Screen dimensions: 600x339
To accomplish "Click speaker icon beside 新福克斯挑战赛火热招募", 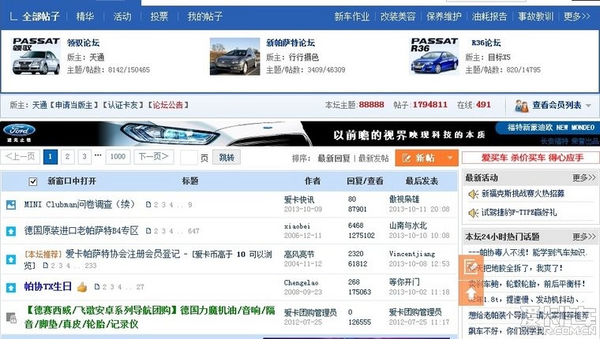I will [474, 194].
